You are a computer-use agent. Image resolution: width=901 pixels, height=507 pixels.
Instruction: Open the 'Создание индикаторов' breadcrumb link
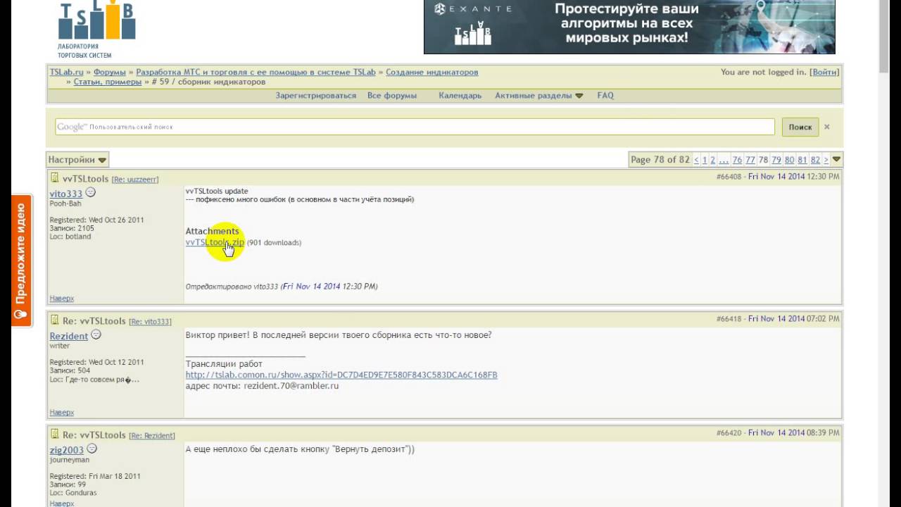(431, 72)
